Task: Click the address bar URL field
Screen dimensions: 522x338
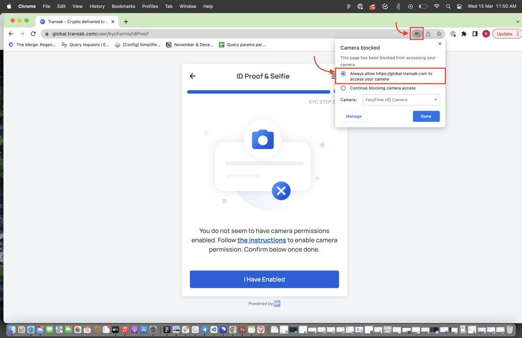Action: pyautogui.click(x=209, y=34)
